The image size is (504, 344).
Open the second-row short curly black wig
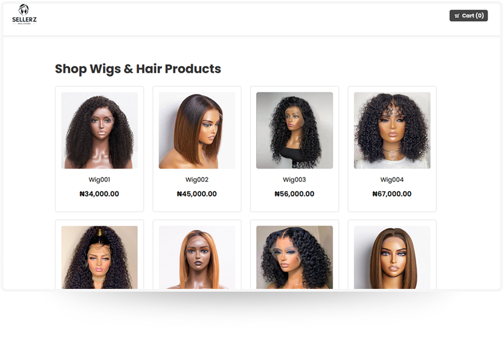pyautogui.click(x=294, y=257)
